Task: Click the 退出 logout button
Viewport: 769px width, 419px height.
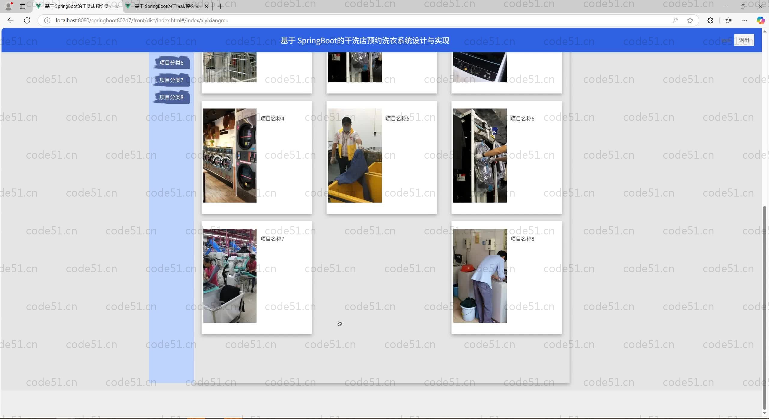Action: (x=744, y=40)
